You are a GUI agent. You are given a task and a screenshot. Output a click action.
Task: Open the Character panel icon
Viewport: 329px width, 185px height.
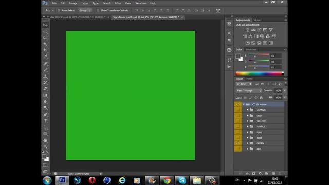click(x=229, y=33)
